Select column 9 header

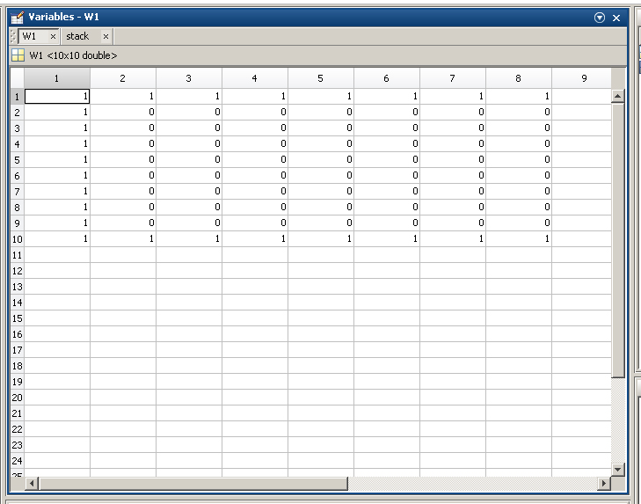point(583,78)
